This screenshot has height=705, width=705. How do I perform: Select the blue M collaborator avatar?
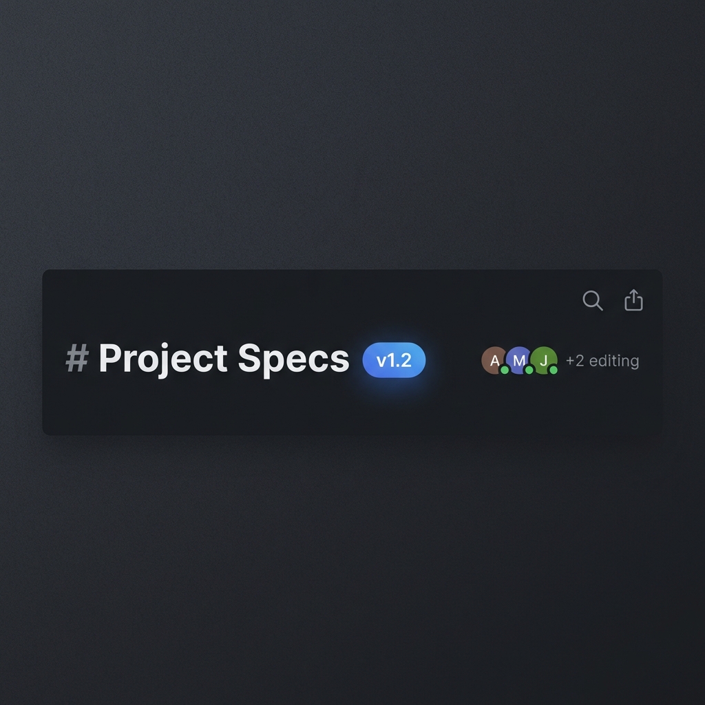click(x=519, y=360)
